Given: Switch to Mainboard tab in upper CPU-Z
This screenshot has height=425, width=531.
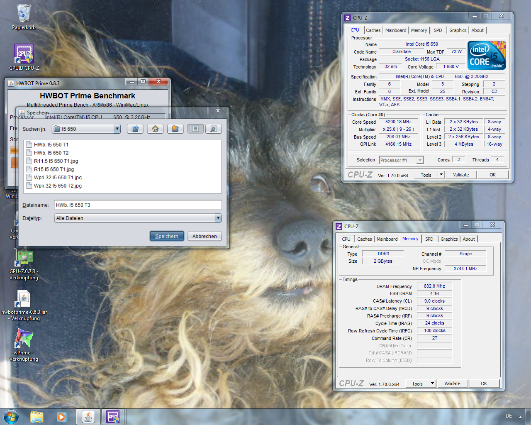Looking at the screenshot, I should pyautogui.click(x=396, y=30).
